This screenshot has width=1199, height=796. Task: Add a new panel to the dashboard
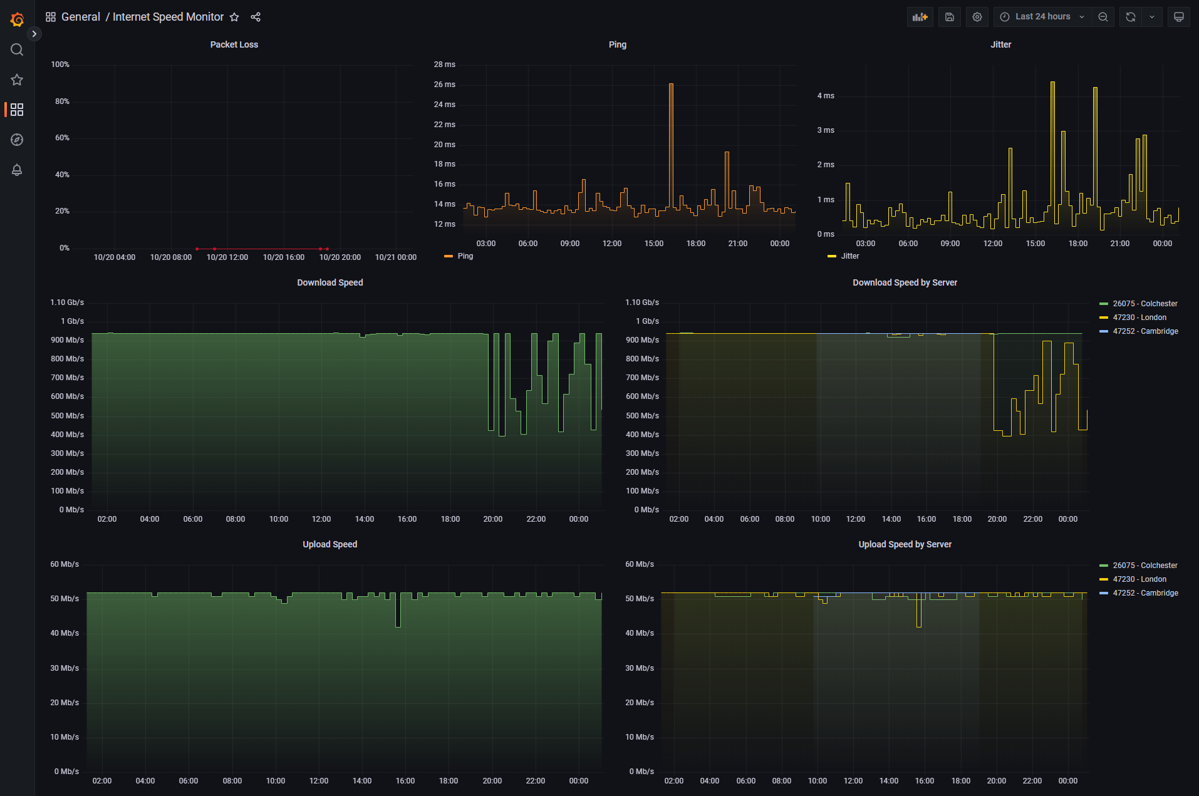pyautogui.click(x=920, y=17)
